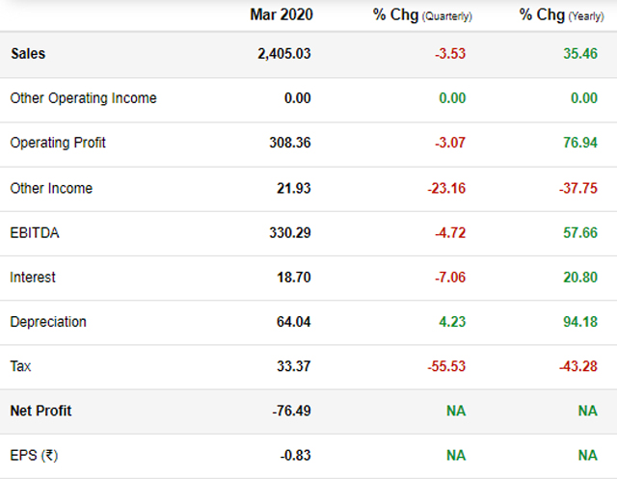The height and width of the screenshot is (479, 617).
Task: Click the EBITDA yearly change 57.66
Action: click(578, 232)
